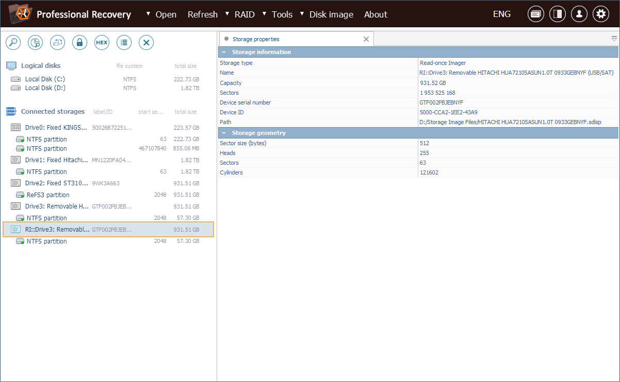Open the Open menu
The image size is (620, 382).
coord(166,14)
